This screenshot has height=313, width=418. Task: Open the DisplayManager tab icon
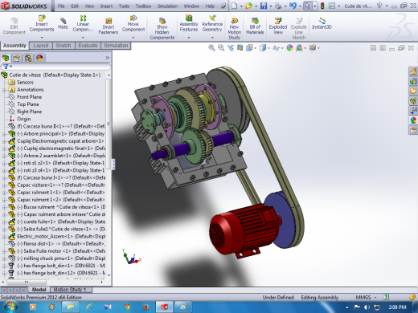[39, 58]
